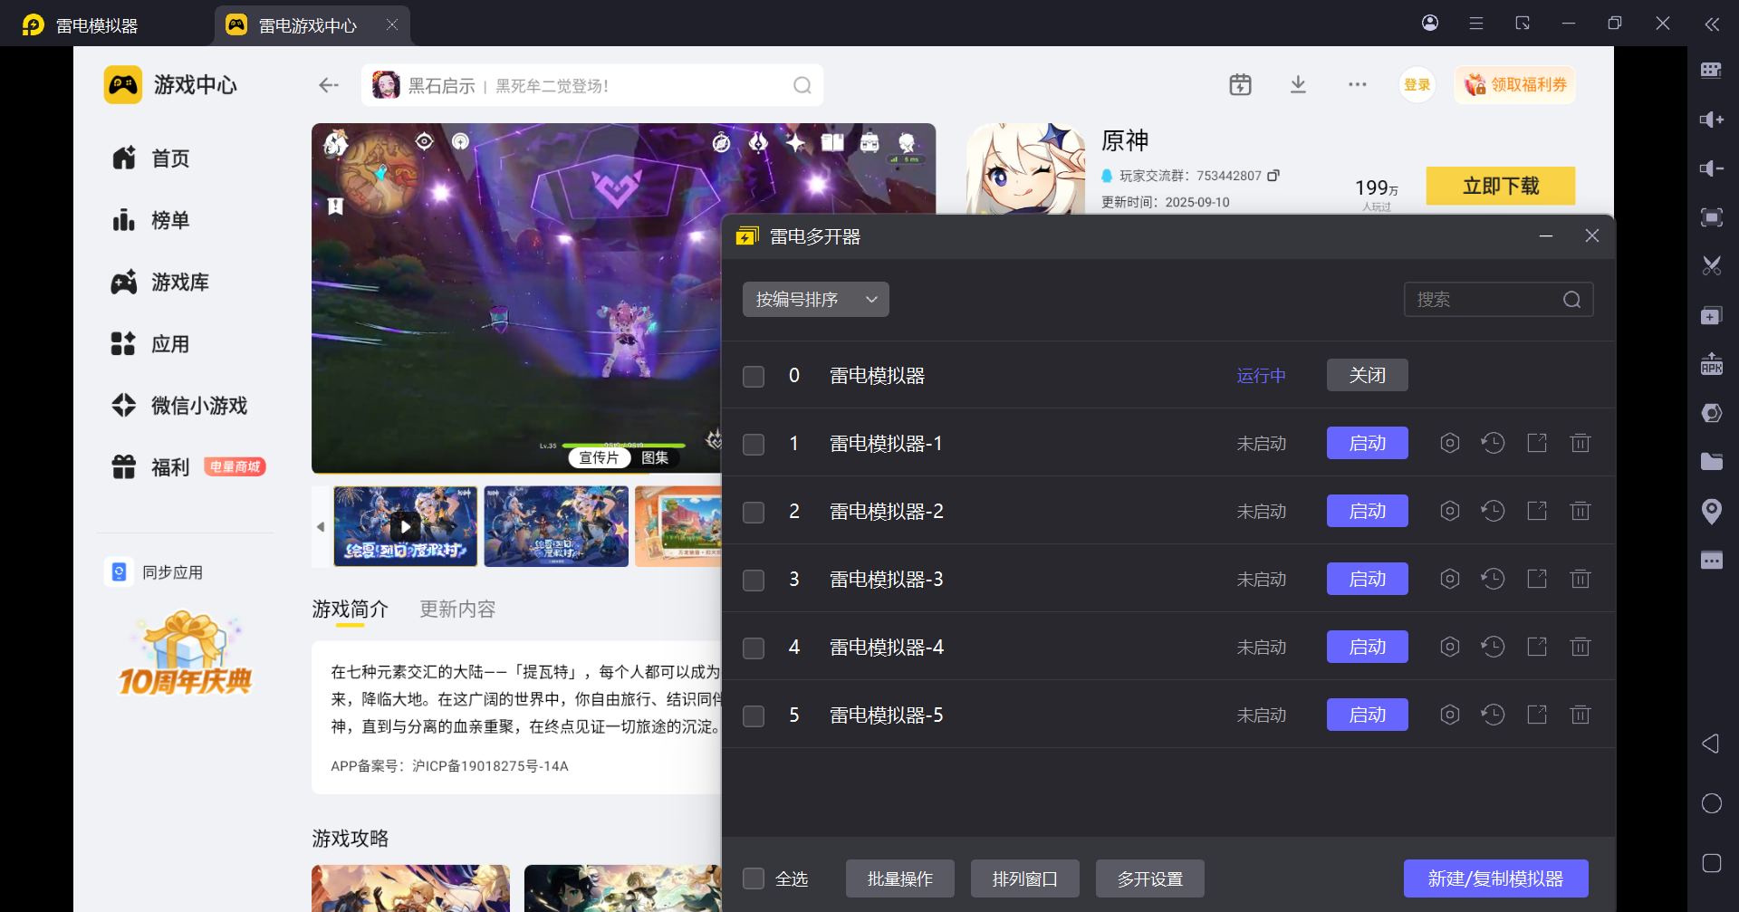
Task: Open 榜单 in the game center sidebar
Action: [x=151, y=220]
